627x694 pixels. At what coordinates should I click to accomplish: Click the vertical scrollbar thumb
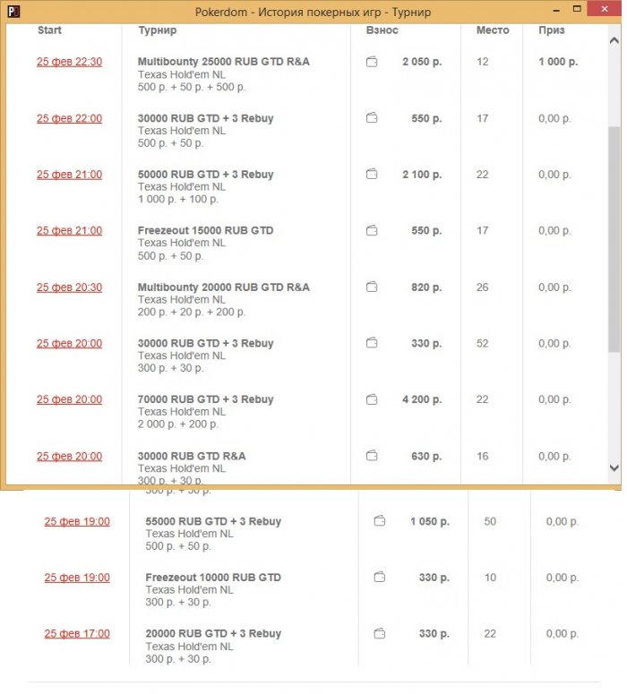pos(614,237)
